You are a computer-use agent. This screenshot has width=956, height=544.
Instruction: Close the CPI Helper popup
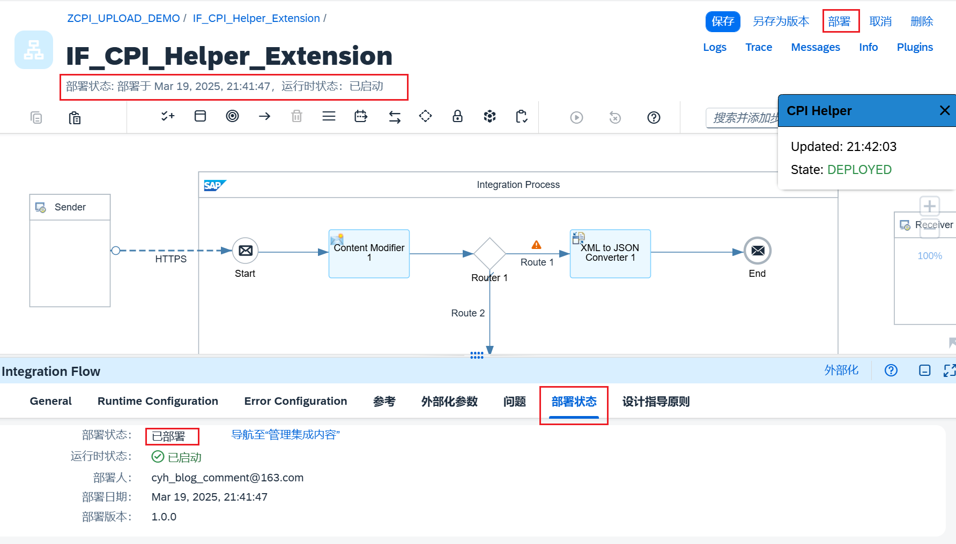[944, 110]
